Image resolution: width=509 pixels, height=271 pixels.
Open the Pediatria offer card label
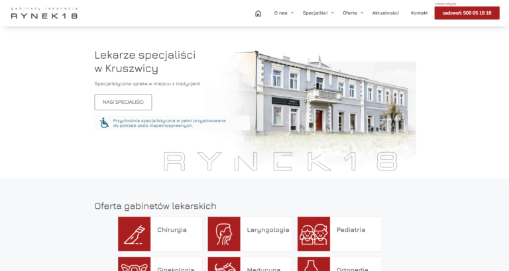pyautogui.click(x=351, y=230)
